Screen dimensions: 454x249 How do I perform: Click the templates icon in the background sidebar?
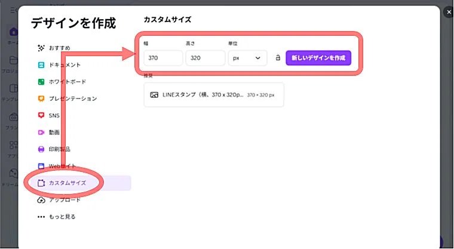click(x=13, y=88)
